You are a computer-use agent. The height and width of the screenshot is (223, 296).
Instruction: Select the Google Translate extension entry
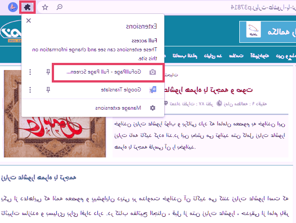(x=121, y=90)
